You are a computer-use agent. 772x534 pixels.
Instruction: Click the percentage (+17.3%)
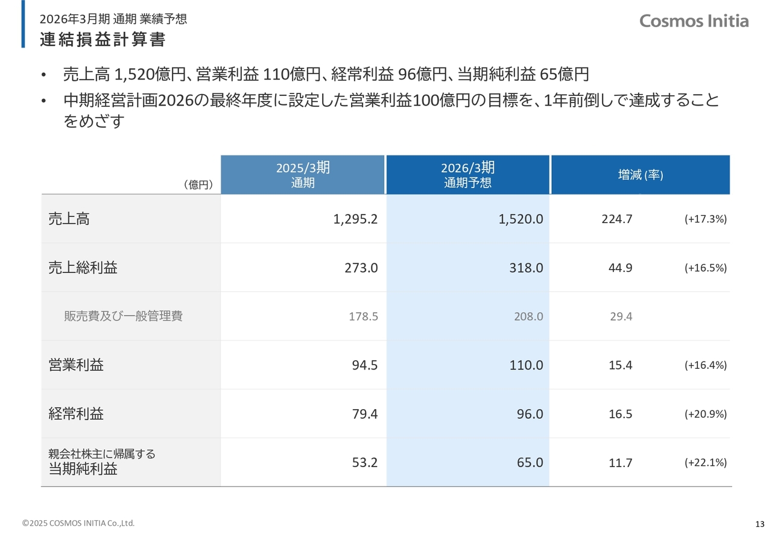coord(706,219)
